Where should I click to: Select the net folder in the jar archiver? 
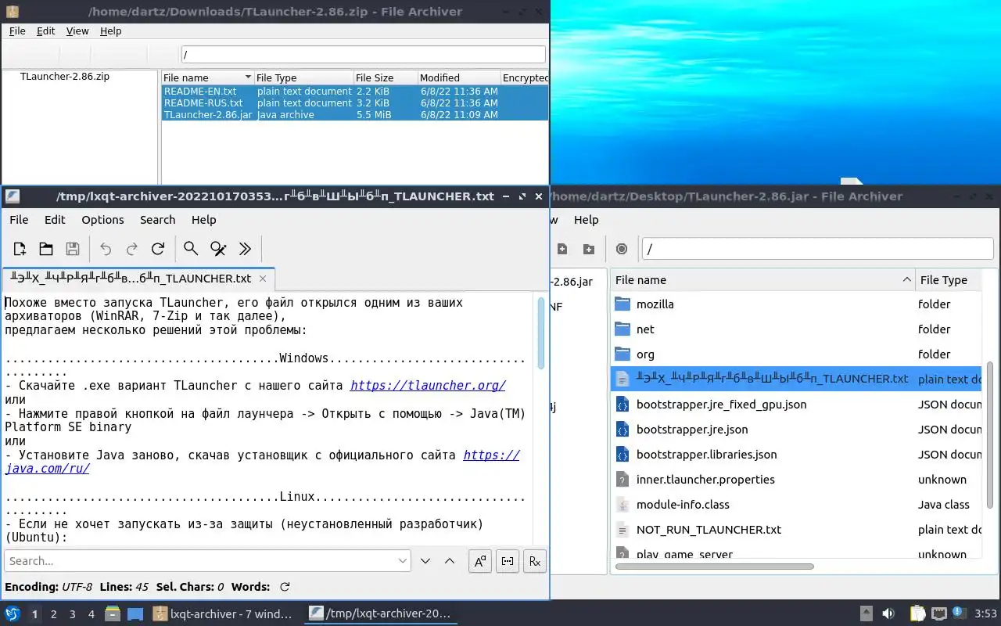click(796, 329)
